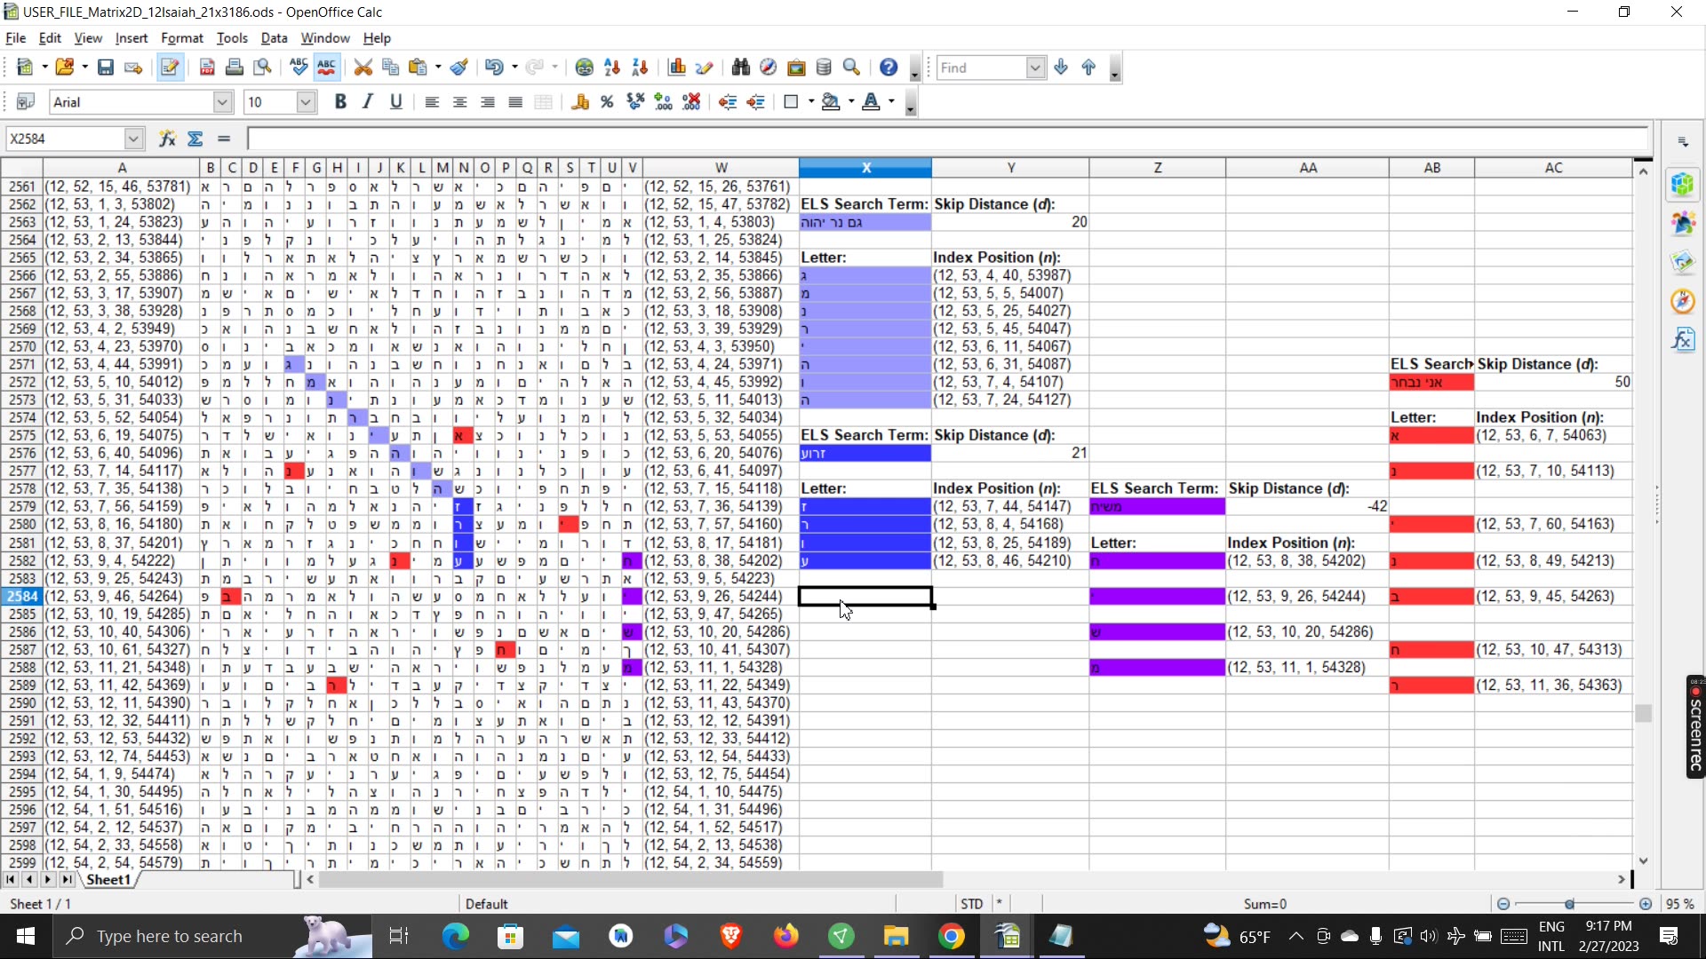Open Find & Replace binoculars
Viewport: 1706px width, 959px height.
point(740,67)
